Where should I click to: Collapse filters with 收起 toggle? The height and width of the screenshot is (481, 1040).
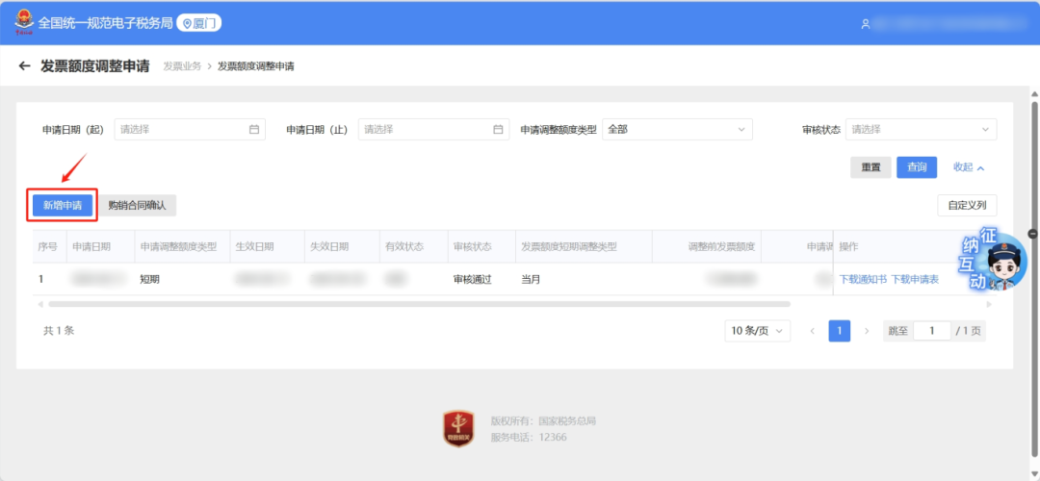pyautogui.click(x=969, y=167)
